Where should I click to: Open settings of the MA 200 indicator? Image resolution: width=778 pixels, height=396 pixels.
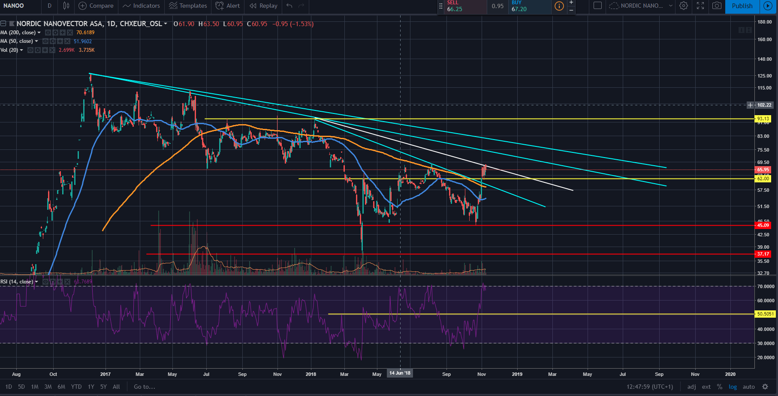(x=55, y=33)
